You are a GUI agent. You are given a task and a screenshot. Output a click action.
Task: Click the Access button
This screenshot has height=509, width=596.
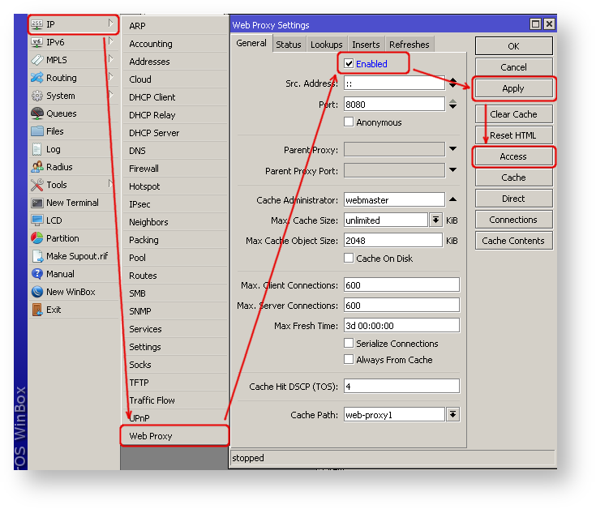[x=513, y=156]
